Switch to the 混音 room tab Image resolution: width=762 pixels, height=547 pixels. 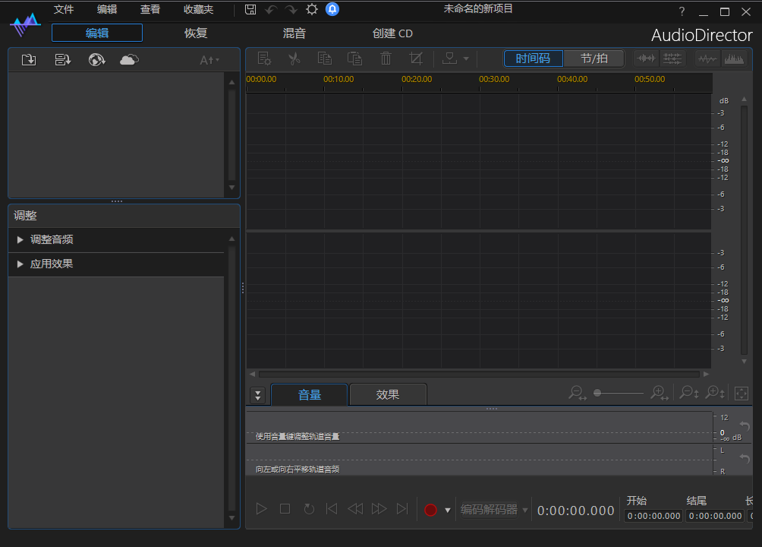point(294,33)
